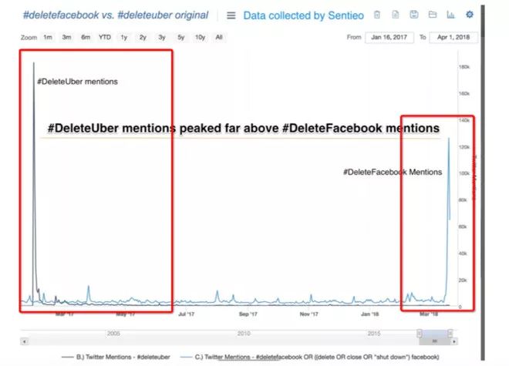Open the hamburger menu beside the chart title
The image size is (509, 366).
pos(231,15)
